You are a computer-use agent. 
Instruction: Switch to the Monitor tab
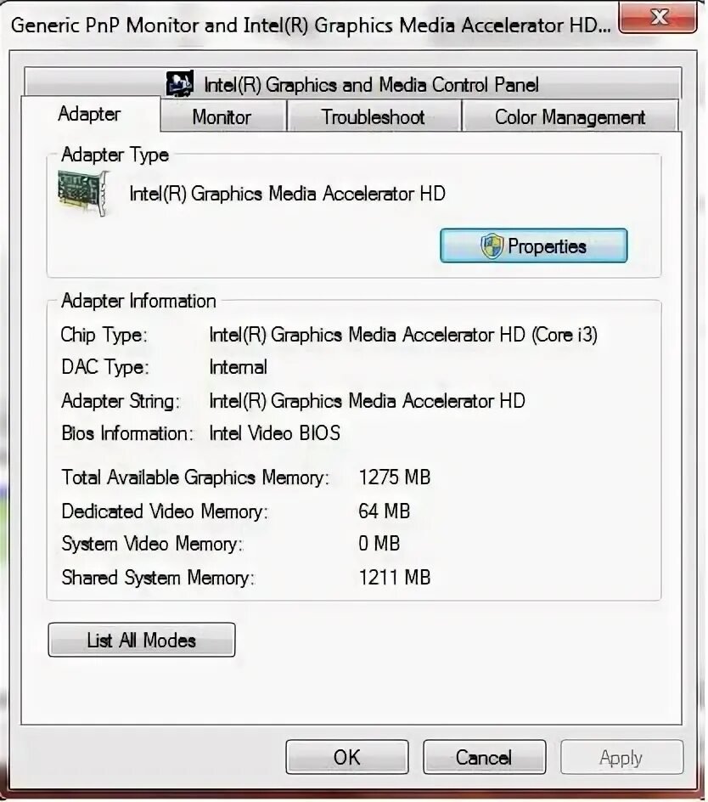tap(222, 116)
